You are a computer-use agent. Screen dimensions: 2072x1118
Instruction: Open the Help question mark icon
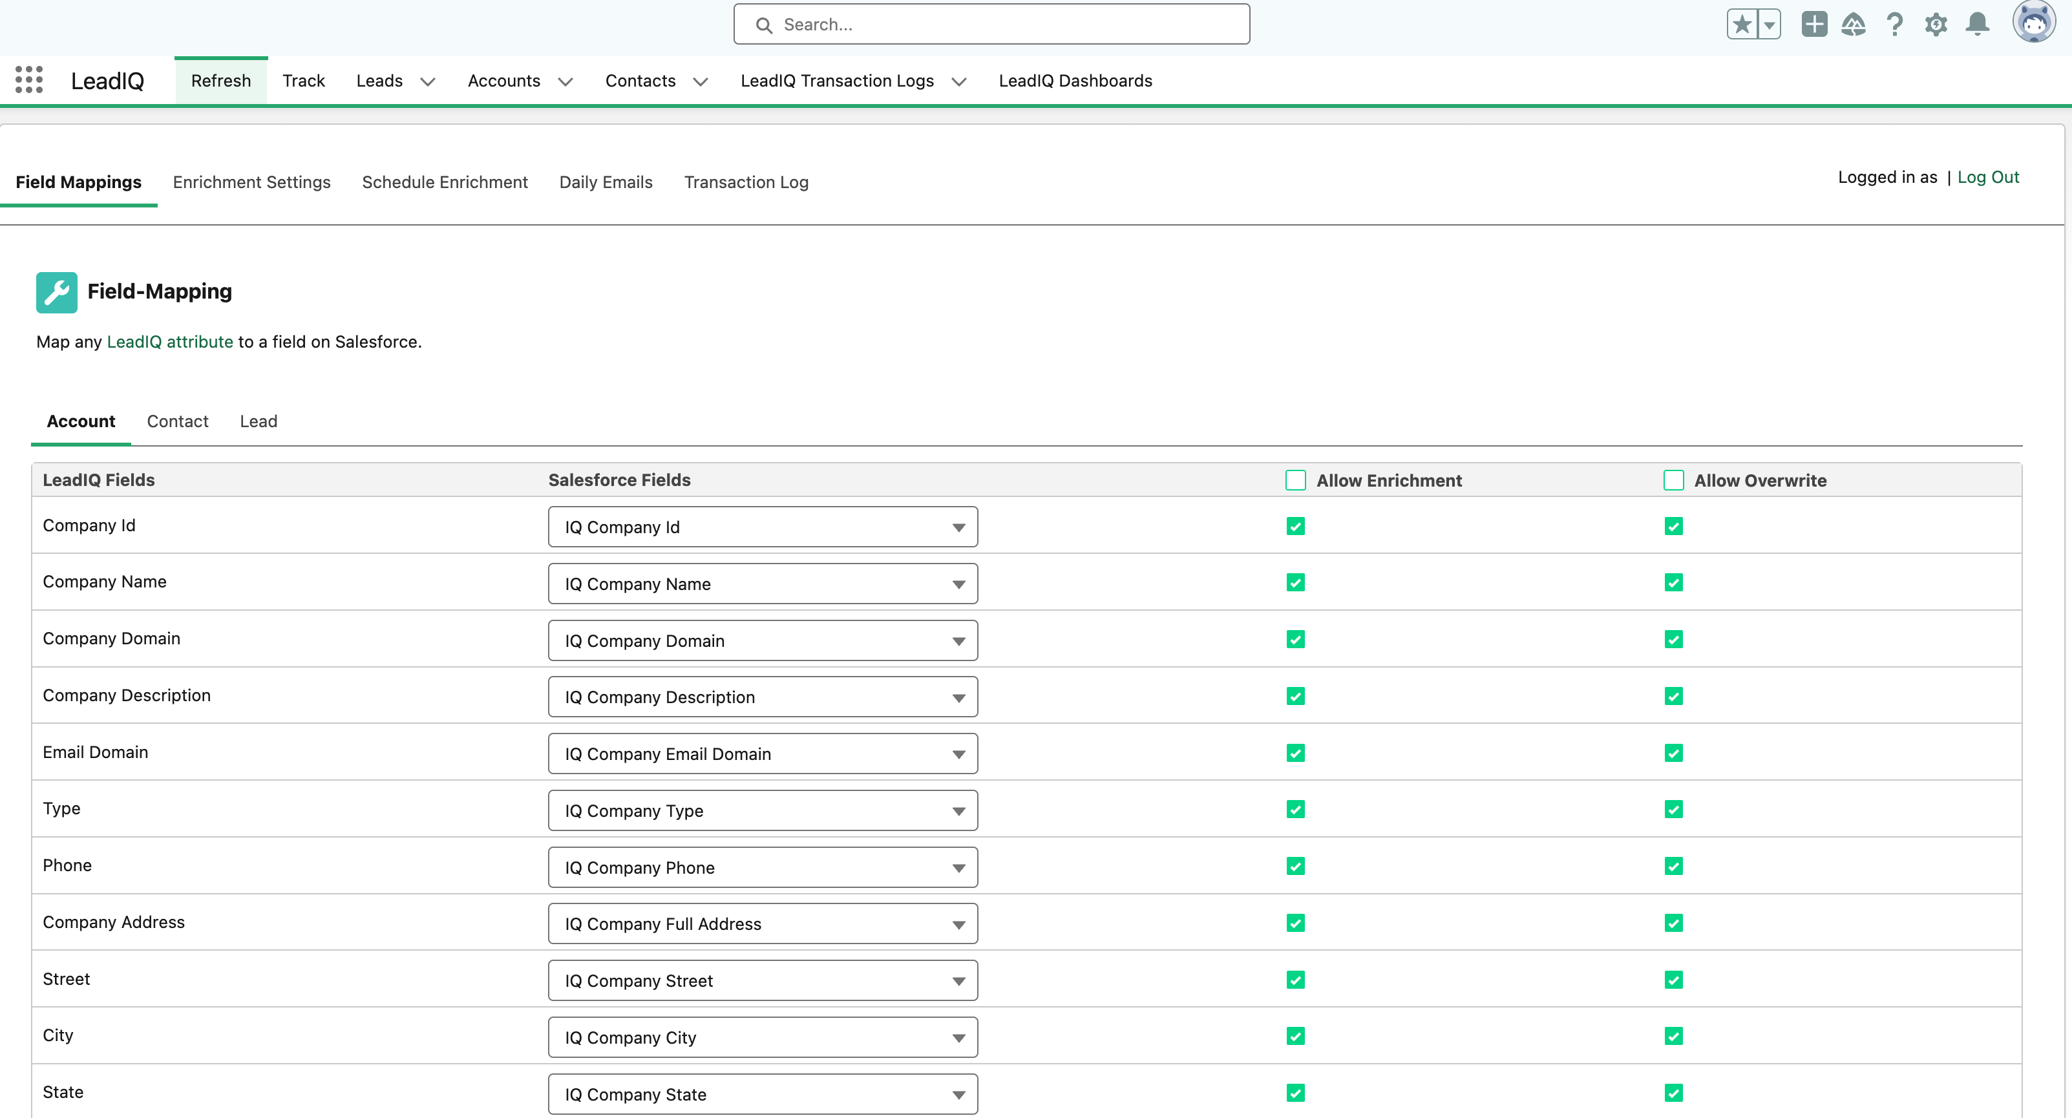tap(1894, 24)
